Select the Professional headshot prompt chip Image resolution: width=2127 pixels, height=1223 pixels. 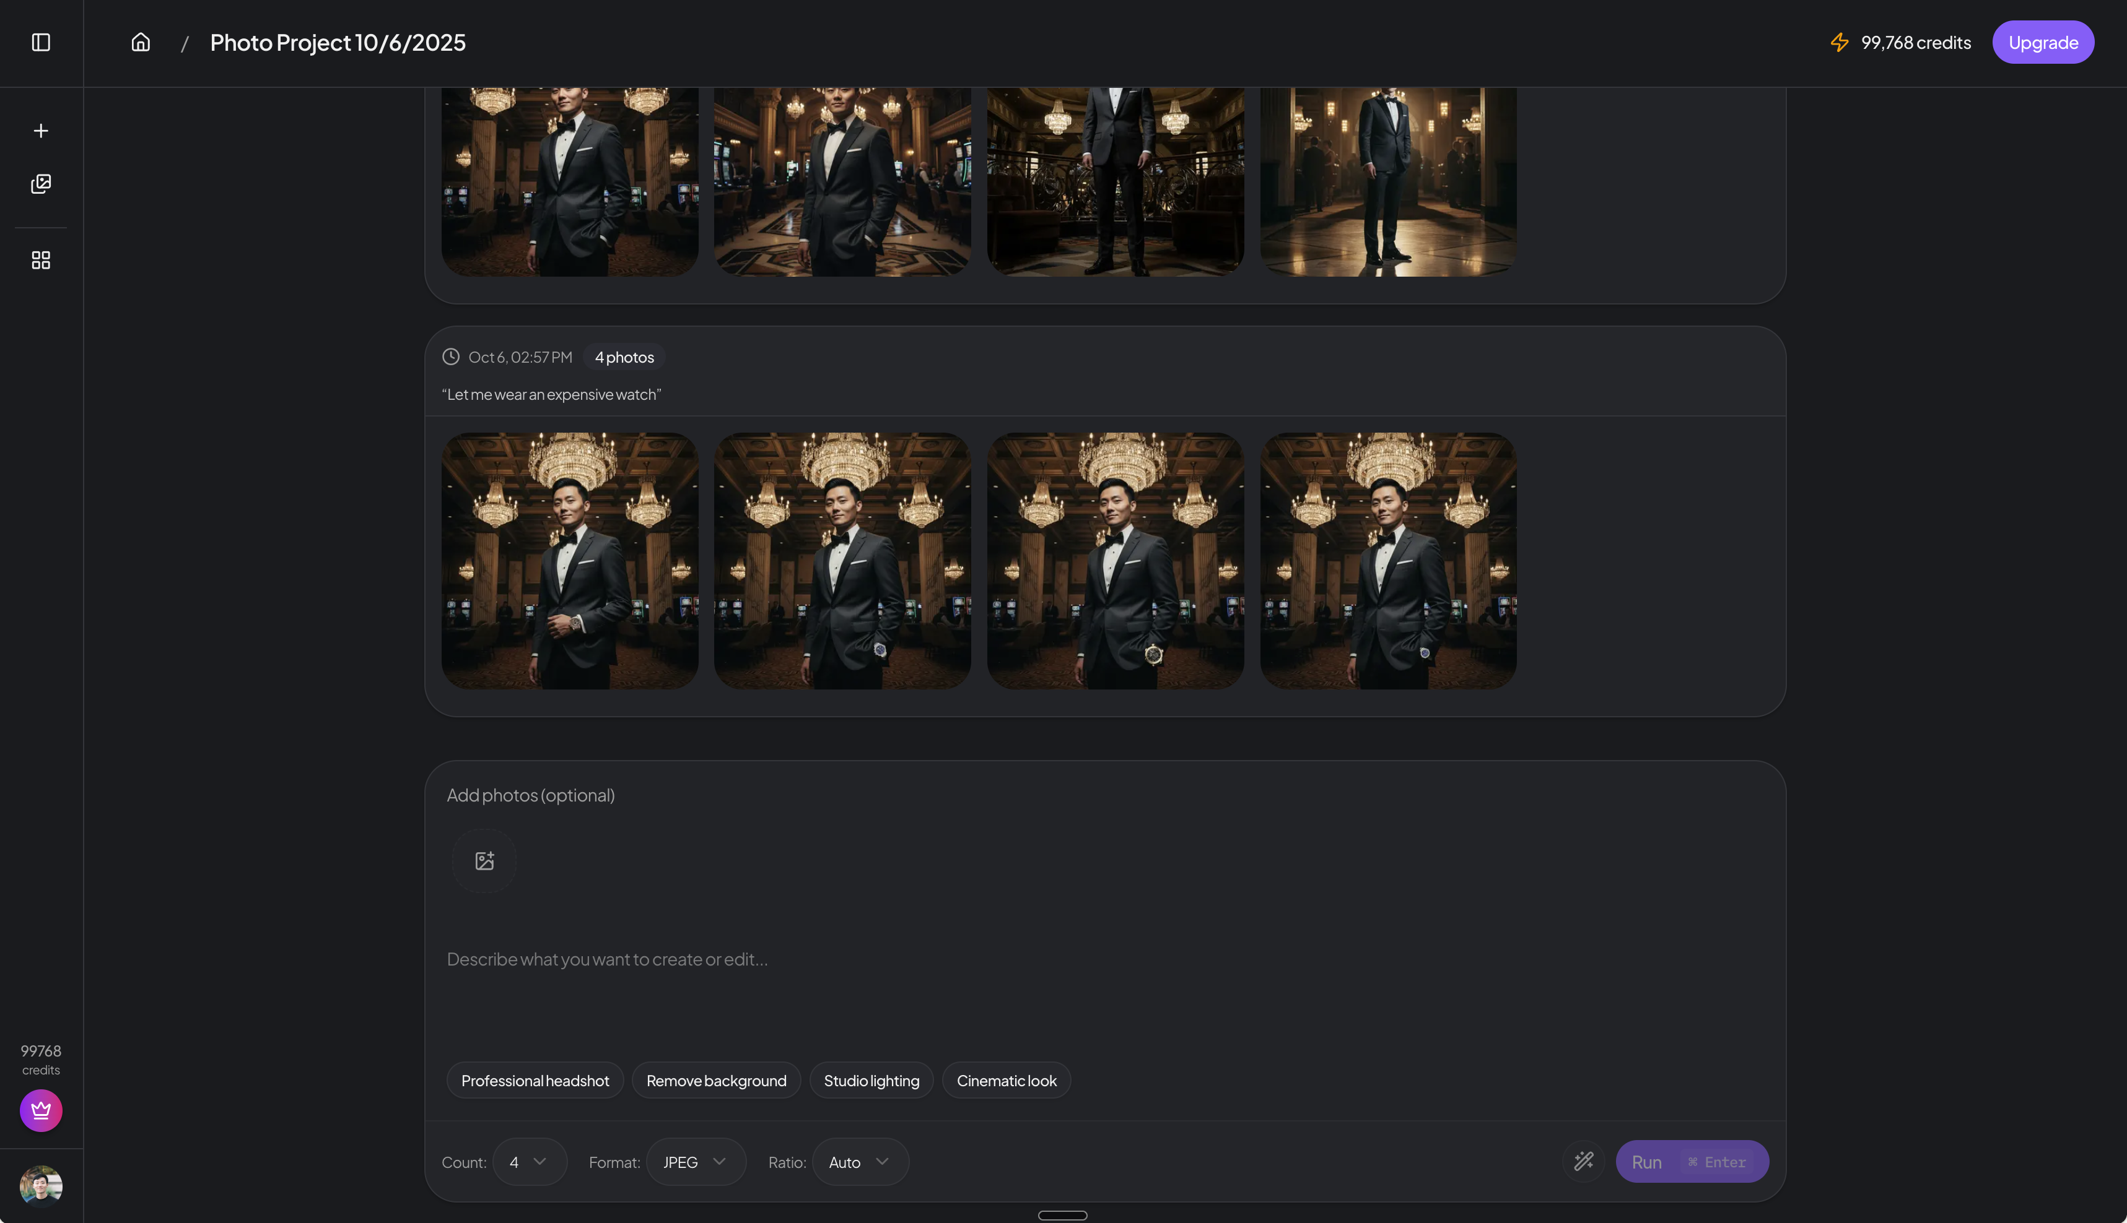[x=535, y=1080]
